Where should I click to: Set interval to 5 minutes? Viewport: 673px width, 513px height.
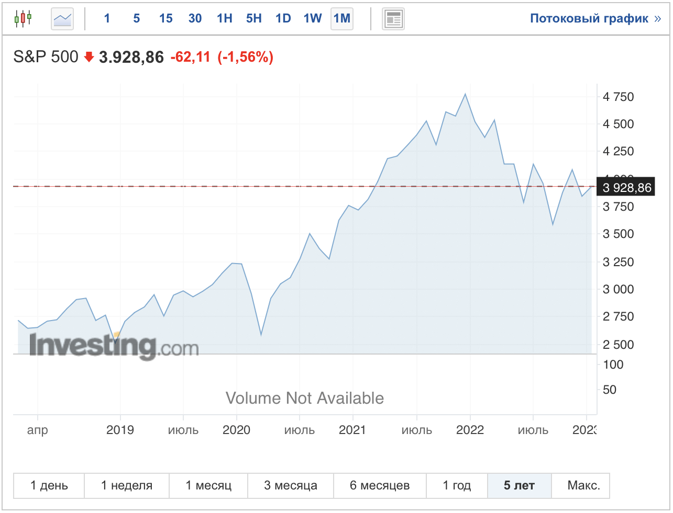pos(137,19)
